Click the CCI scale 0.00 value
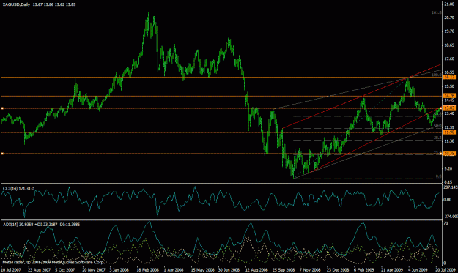Screen dimensions: 458x273 448,200
